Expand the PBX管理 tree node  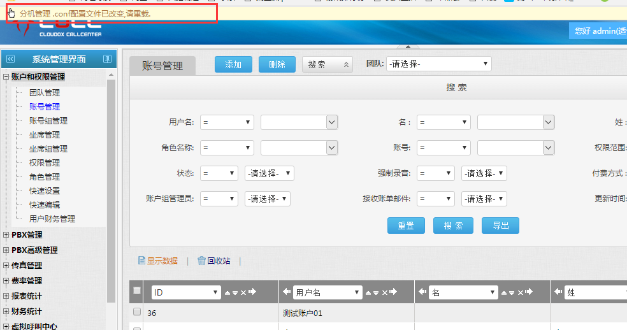(6, 235)
